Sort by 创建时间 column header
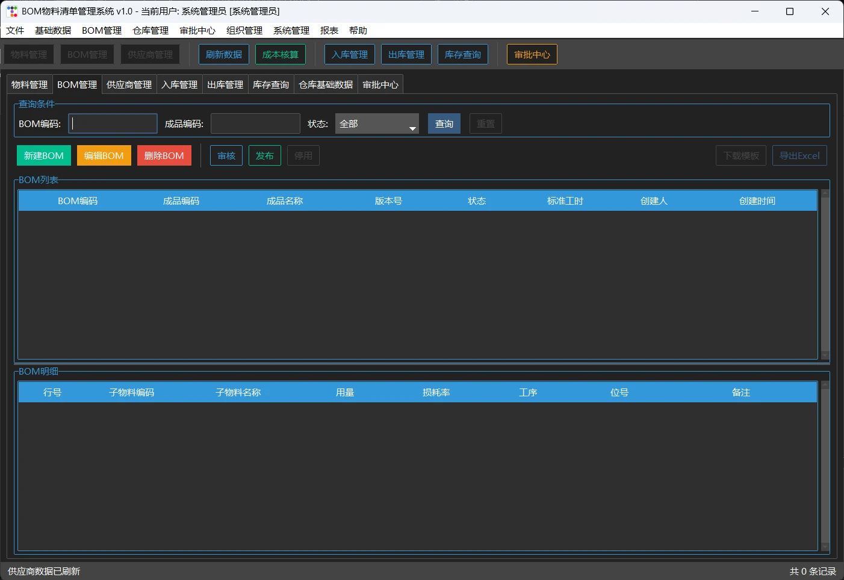844x580 pixels. pos(757,201)
